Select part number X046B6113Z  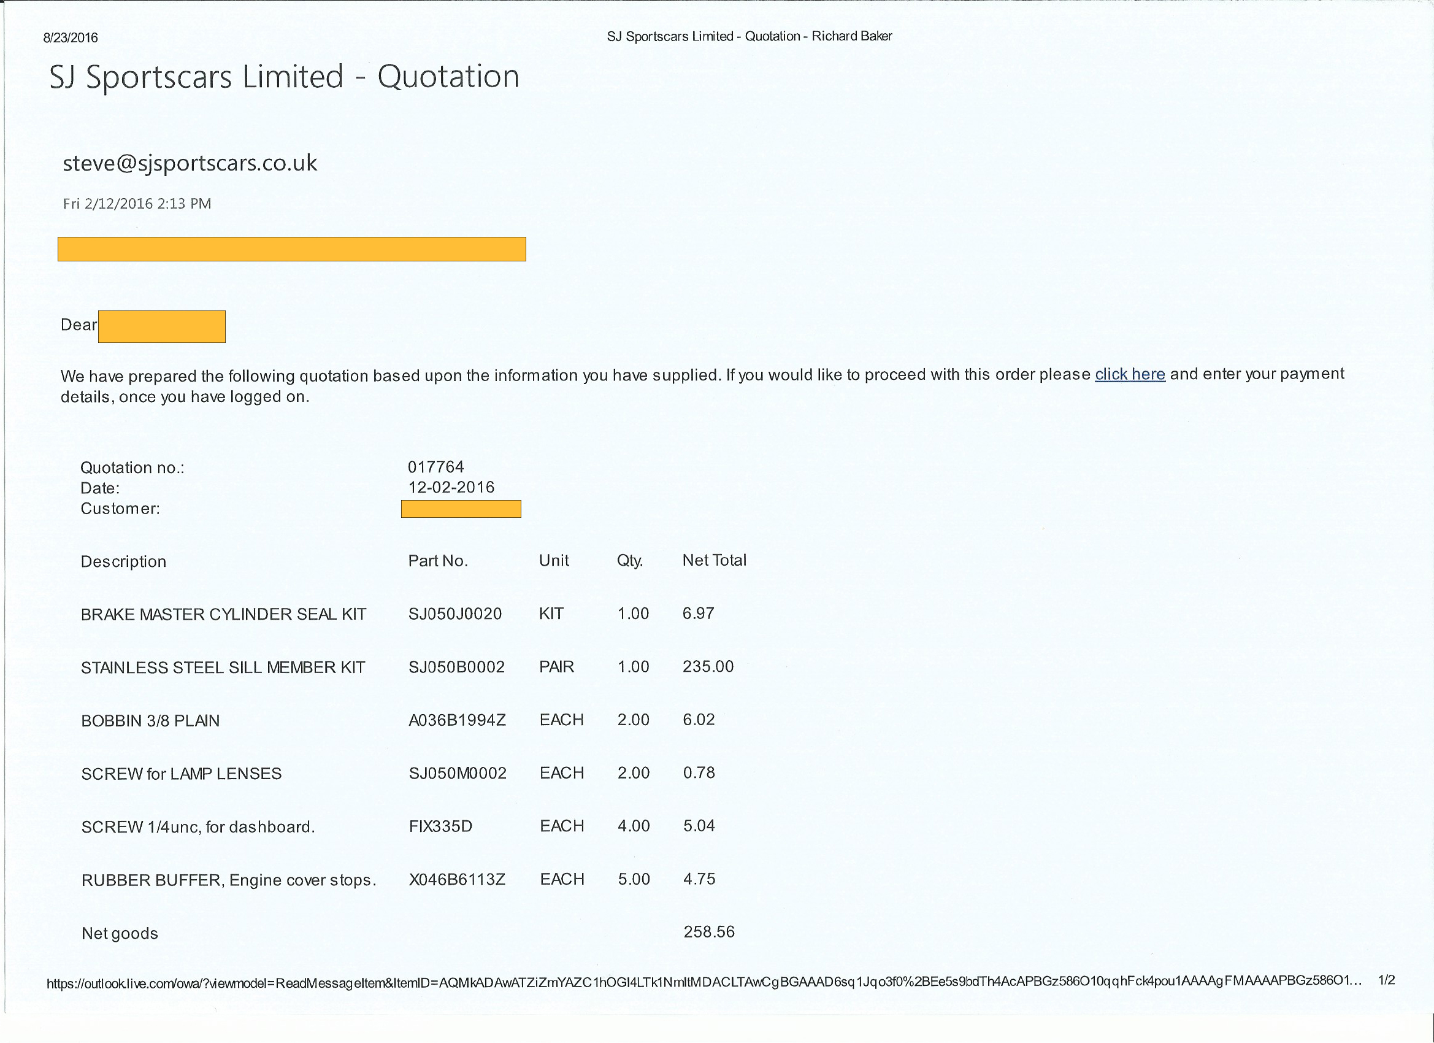pos(457,879)
